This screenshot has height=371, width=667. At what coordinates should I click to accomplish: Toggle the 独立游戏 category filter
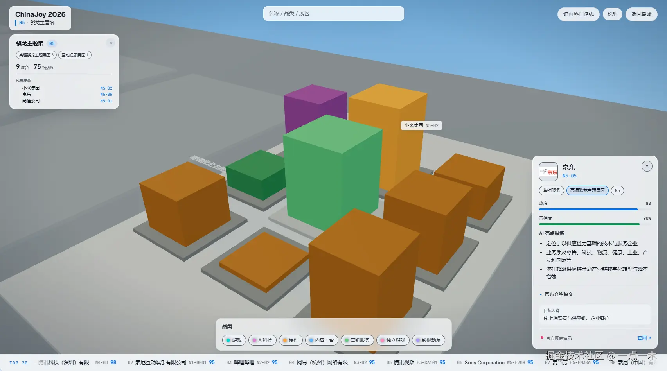pyautogui.click(x=393, y=340)
